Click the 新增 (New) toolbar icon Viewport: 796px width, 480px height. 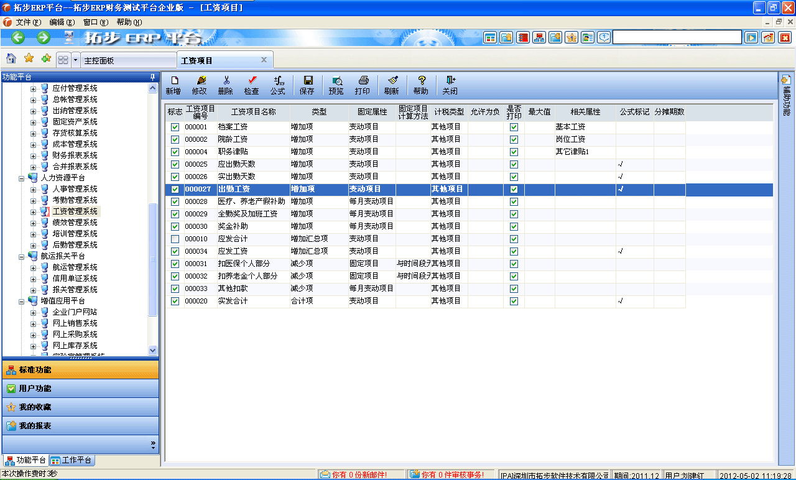click(175, 85)
